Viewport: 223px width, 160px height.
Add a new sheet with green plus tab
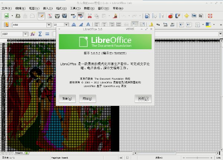coord(27,153)
